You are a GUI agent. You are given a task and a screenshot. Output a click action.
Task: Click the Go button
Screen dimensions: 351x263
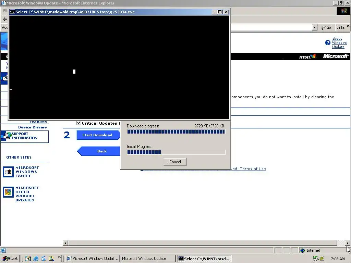(326, 27)
